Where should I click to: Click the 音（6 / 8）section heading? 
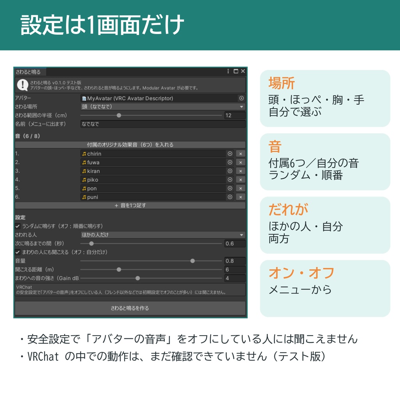pos(28,136)
